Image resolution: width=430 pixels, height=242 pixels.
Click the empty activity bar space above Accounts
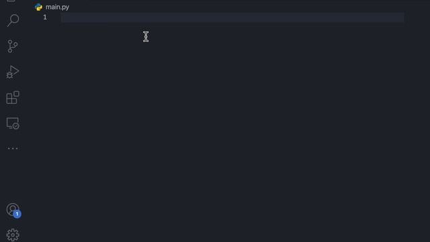13,178
